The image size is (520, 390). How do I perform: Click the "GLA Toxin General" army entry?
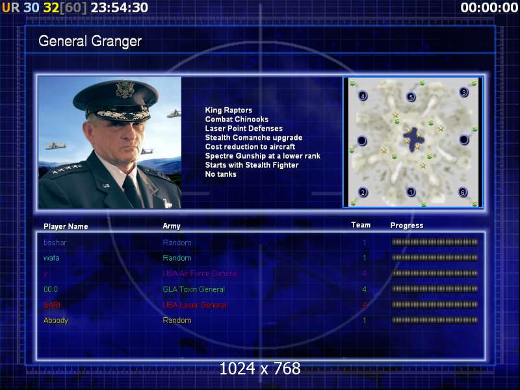[194, 289]
